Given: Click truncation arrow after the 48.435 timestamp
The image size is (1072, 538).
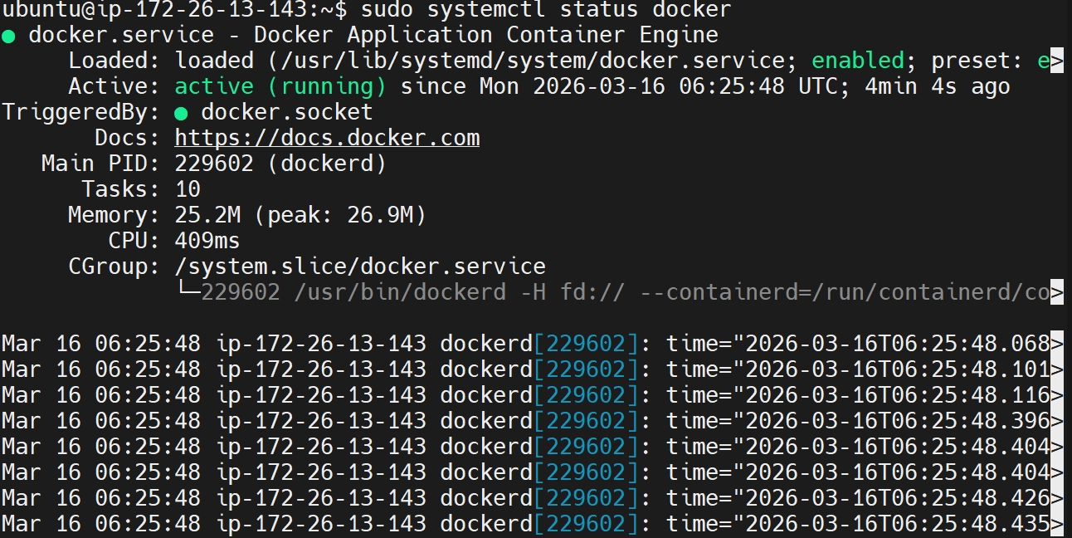Looking at the screenshot, I should coord(1056,524).
